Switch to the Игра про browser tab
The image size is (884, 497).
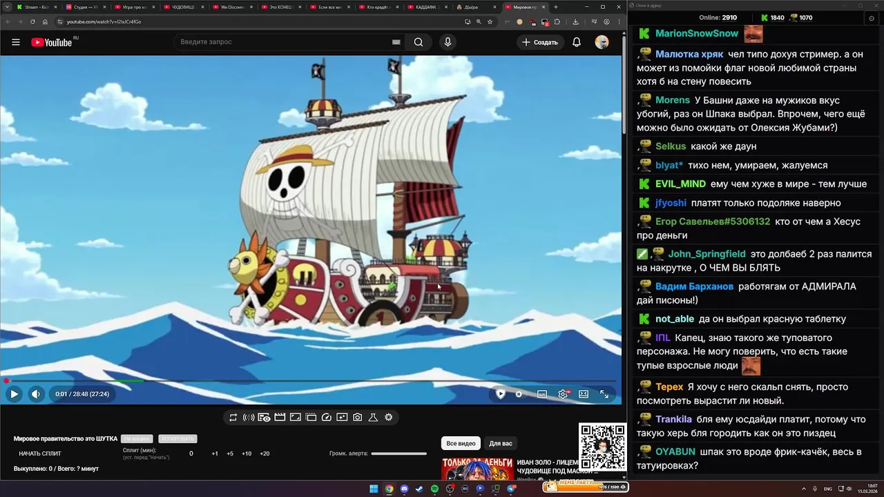pos(134,7)
